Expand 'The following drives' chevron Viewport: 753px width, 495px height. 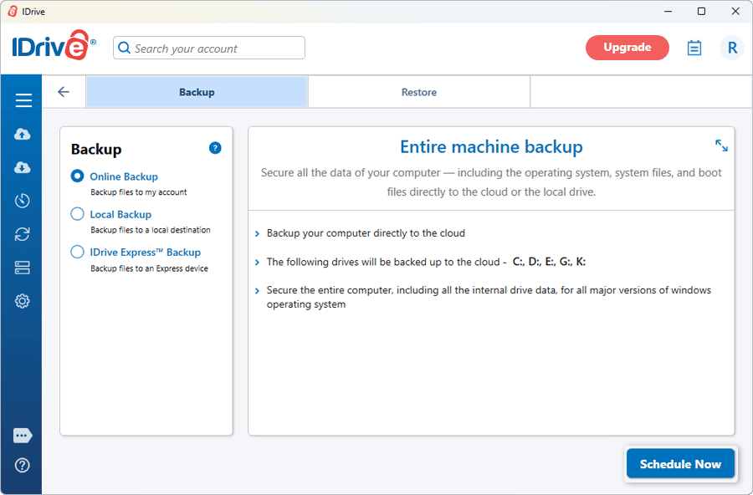coord(257,263)
